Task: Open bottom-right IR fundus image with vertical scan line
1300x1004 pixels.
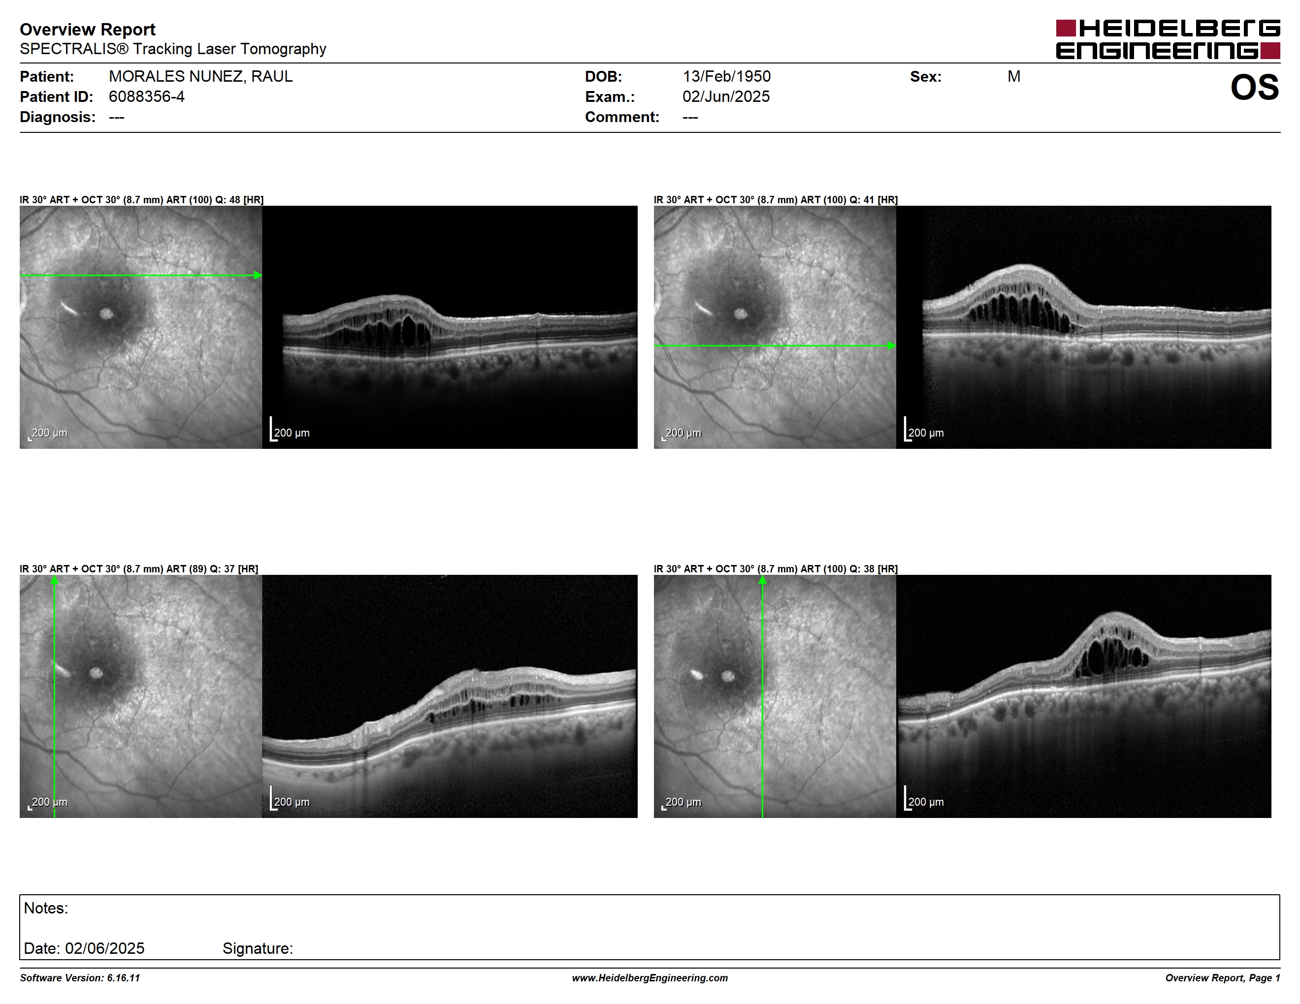Action: pyautogui.click(x=775, y=696)
